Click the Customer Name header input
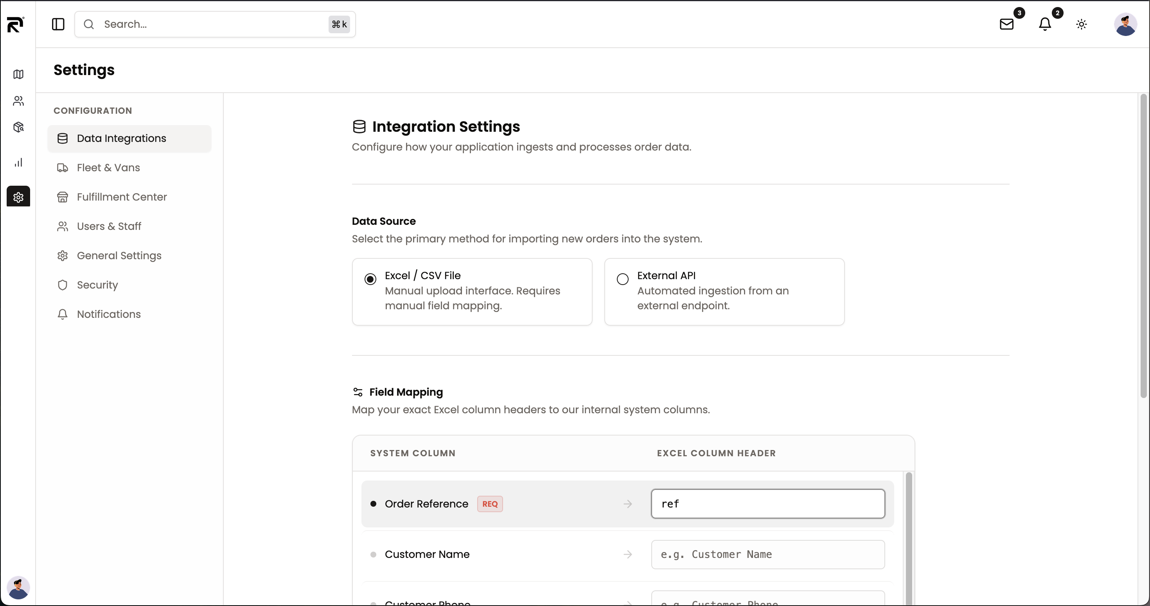Image resolution: width=1150 pixels, height=606 pixels. tap(768, 554)
